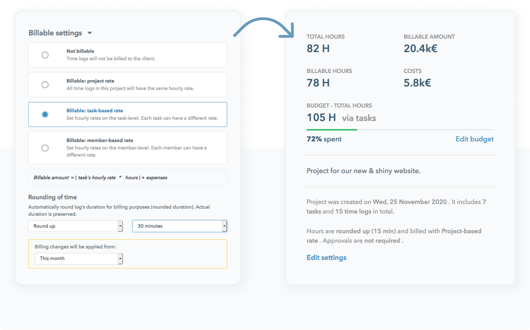Choose Billable: project rate
Screen dimensions: 530x330
[x=45, y=85]
